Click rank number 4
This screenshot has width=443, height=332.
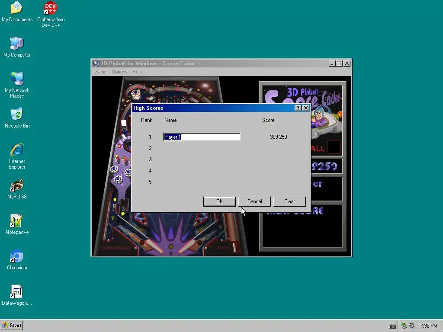pos(150,171)
